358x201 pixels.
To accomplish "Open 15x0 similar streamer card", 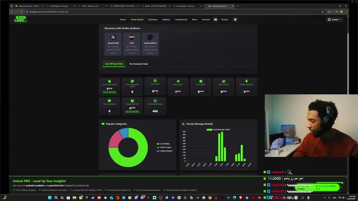I will coord(131,44).
